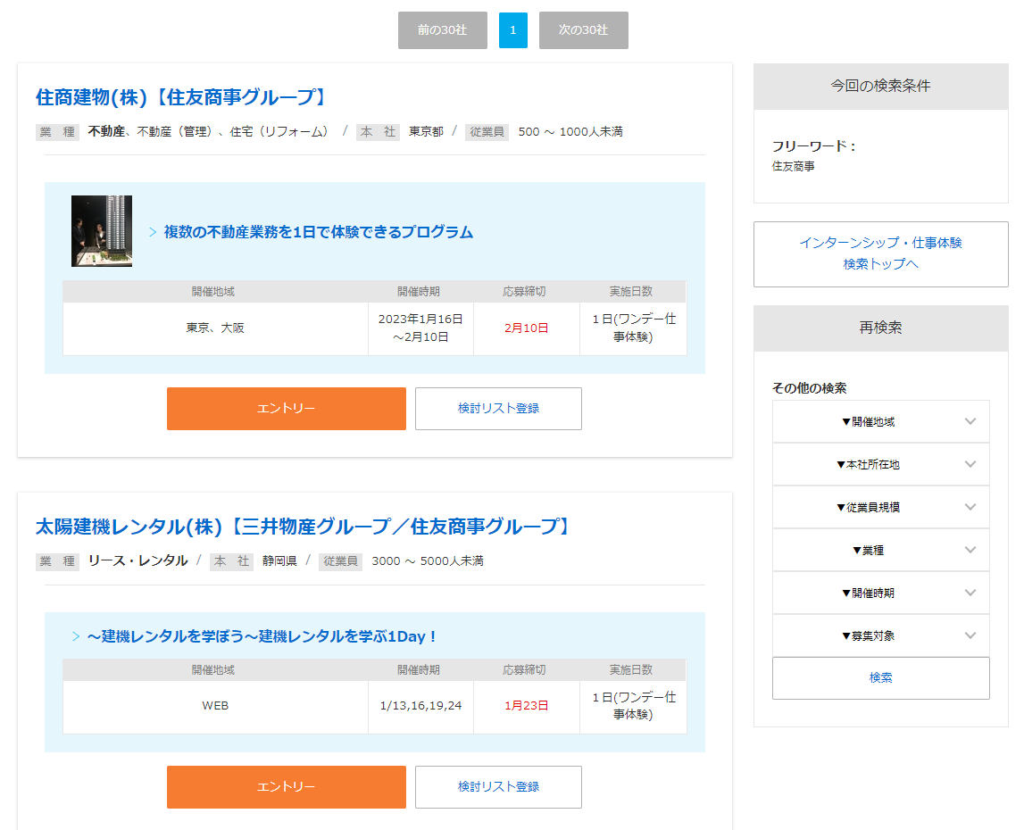Image resolution: width=1024 pixels, height=830 pixels.
Task: Click the 検索 button in re-search panel
Action: 880,678
